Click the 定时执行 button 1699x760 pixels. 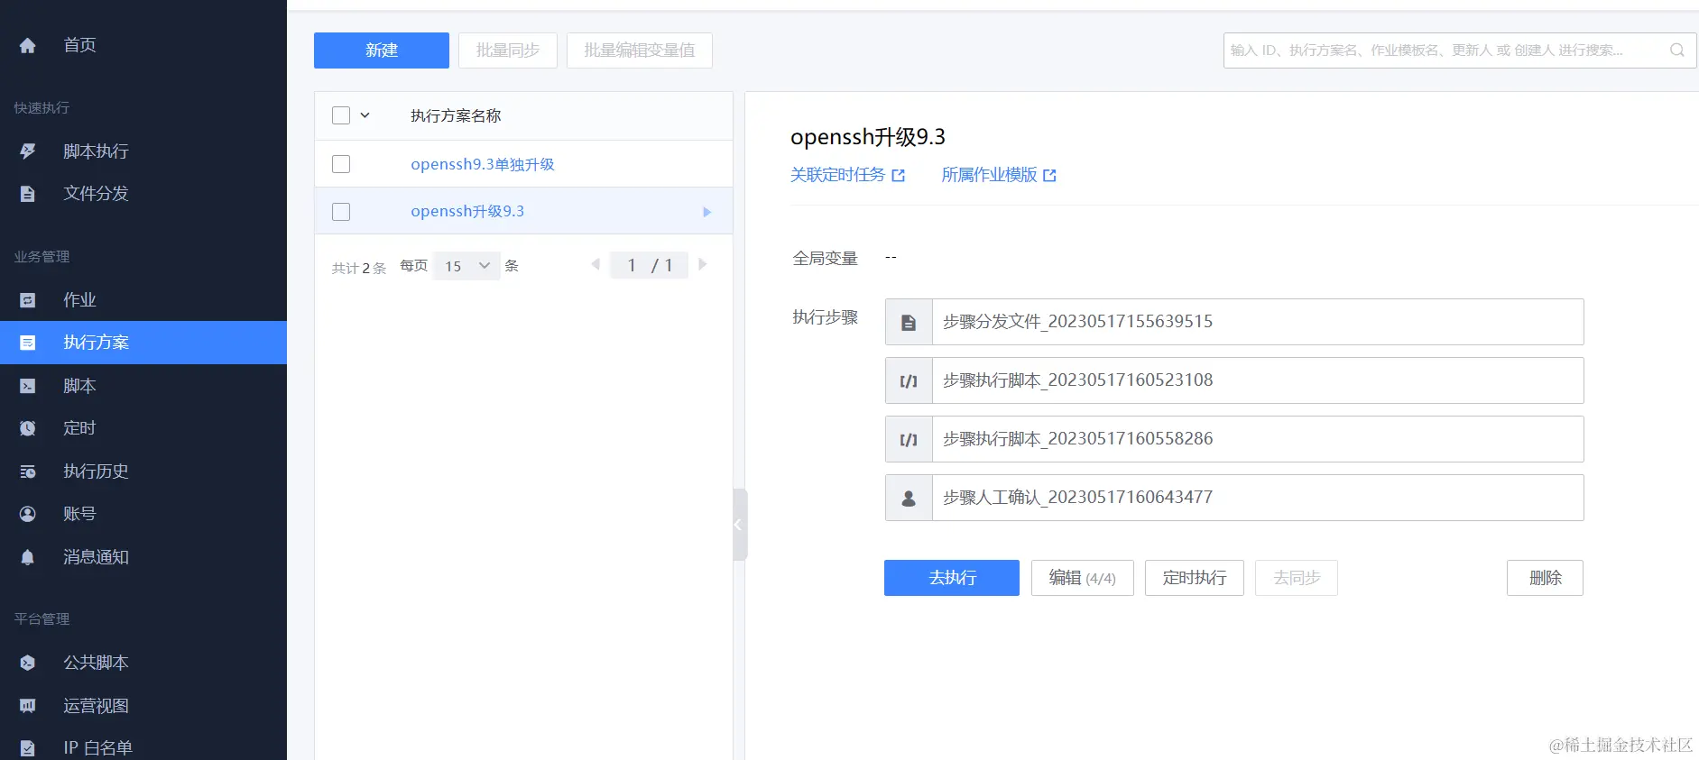click(x=1195, y=578)
